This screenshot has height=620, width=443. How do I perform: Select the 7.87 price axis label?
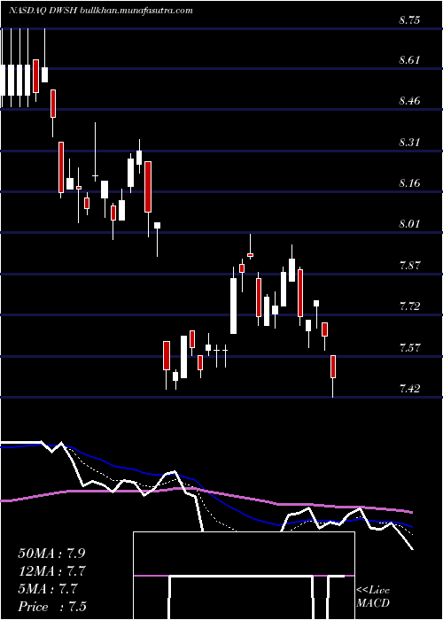pos(409,265)
